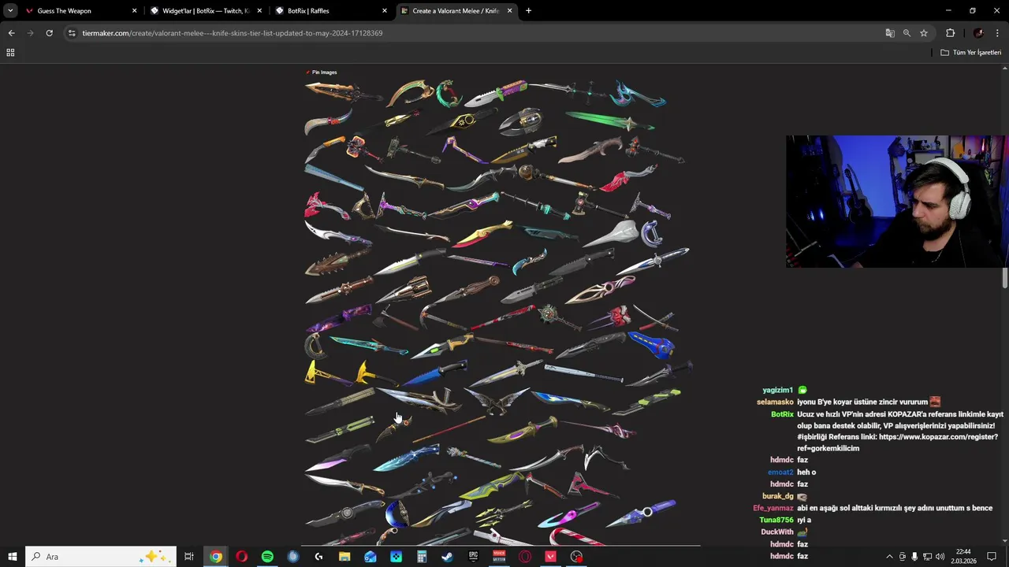
Task: Open Epic Games Launcher from taskbar
Action: (x=473, y=557)
